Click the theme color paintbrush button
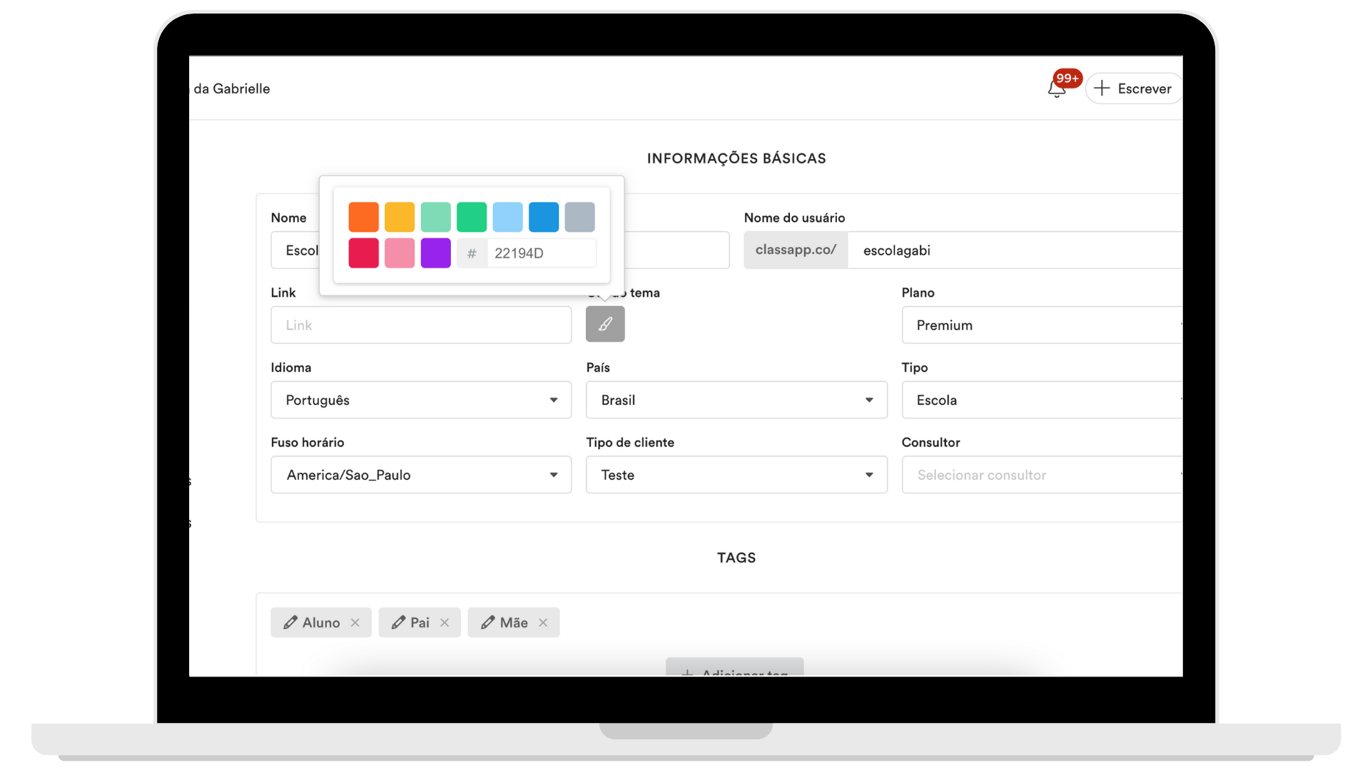The width and height of the screenshot is (1370, 770). (x=605, y=324)
